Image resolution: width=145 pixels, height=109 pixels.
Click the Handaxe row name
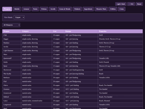6,43
